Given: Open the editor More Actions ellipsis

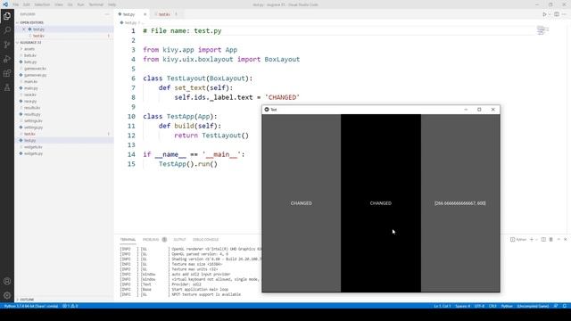Looking at the screenshot, I should [x=565, y=14].
